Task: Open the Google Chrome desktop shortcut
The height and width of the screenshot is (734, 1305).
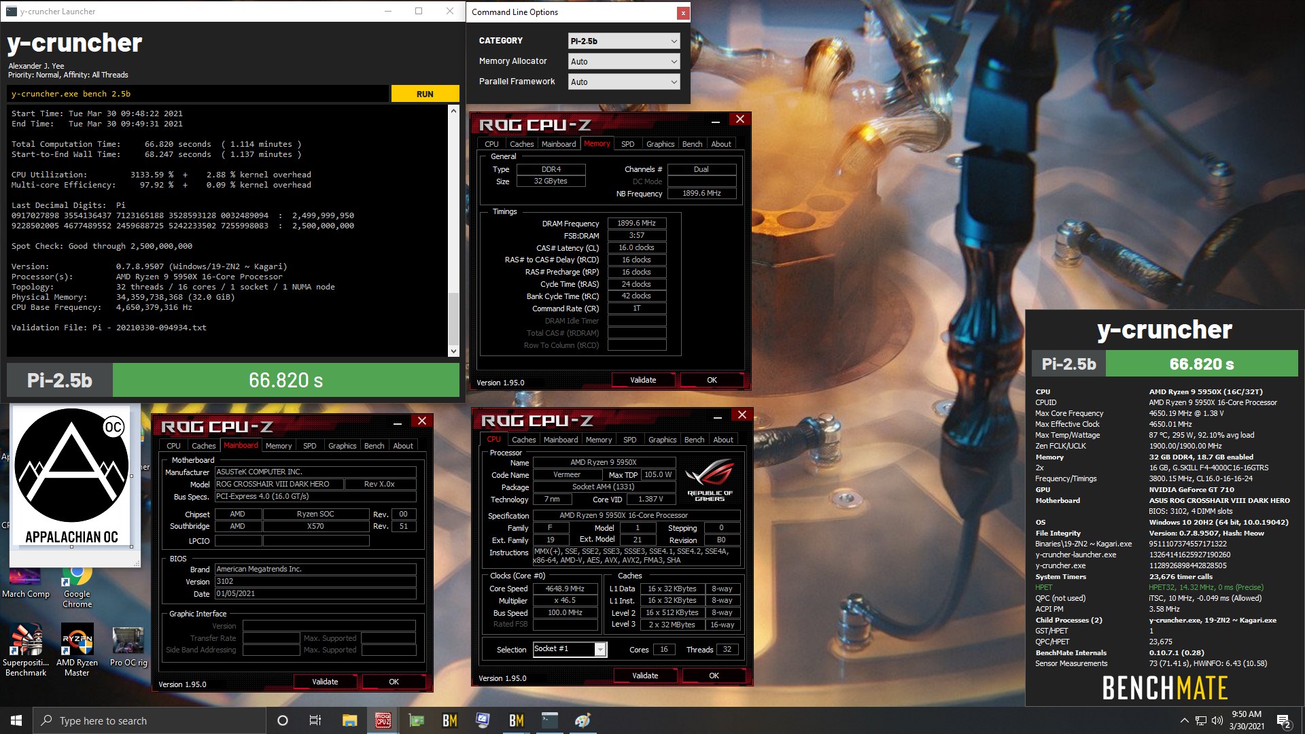Action: 77,587
